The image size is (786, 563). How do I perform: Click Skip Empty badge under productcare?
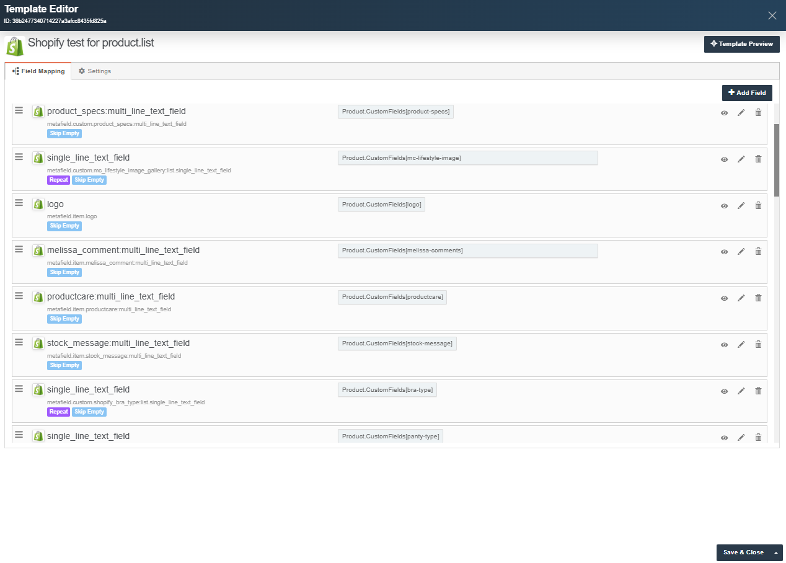pos(64,319)
